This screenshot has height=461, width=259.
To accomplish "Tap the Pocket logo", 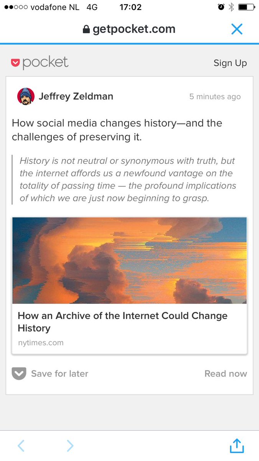I will (x=40, y=63).
